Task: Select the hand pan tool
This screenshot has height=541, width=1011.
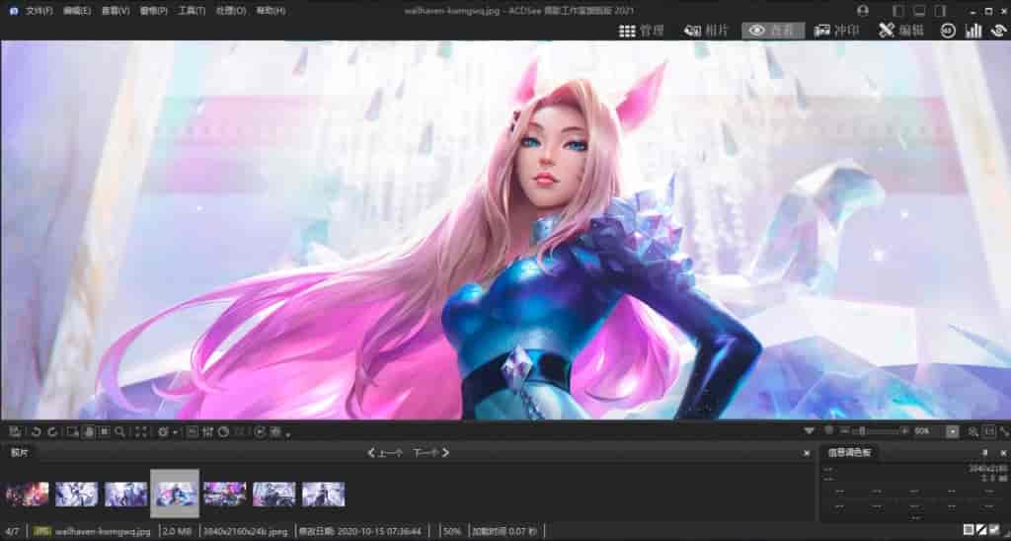Action: tap(88, 431)
